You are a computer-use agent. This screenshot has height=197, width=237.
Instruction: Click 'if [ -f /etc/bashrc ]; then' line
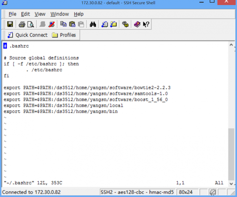(41, 64)
